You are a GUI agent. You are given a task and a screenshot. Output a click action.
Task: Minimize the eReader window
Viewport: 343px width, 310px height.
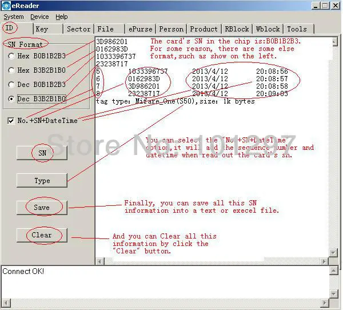point(316,6)
